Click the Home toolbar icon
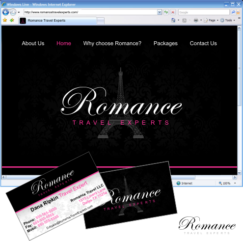 coord(173,20)
